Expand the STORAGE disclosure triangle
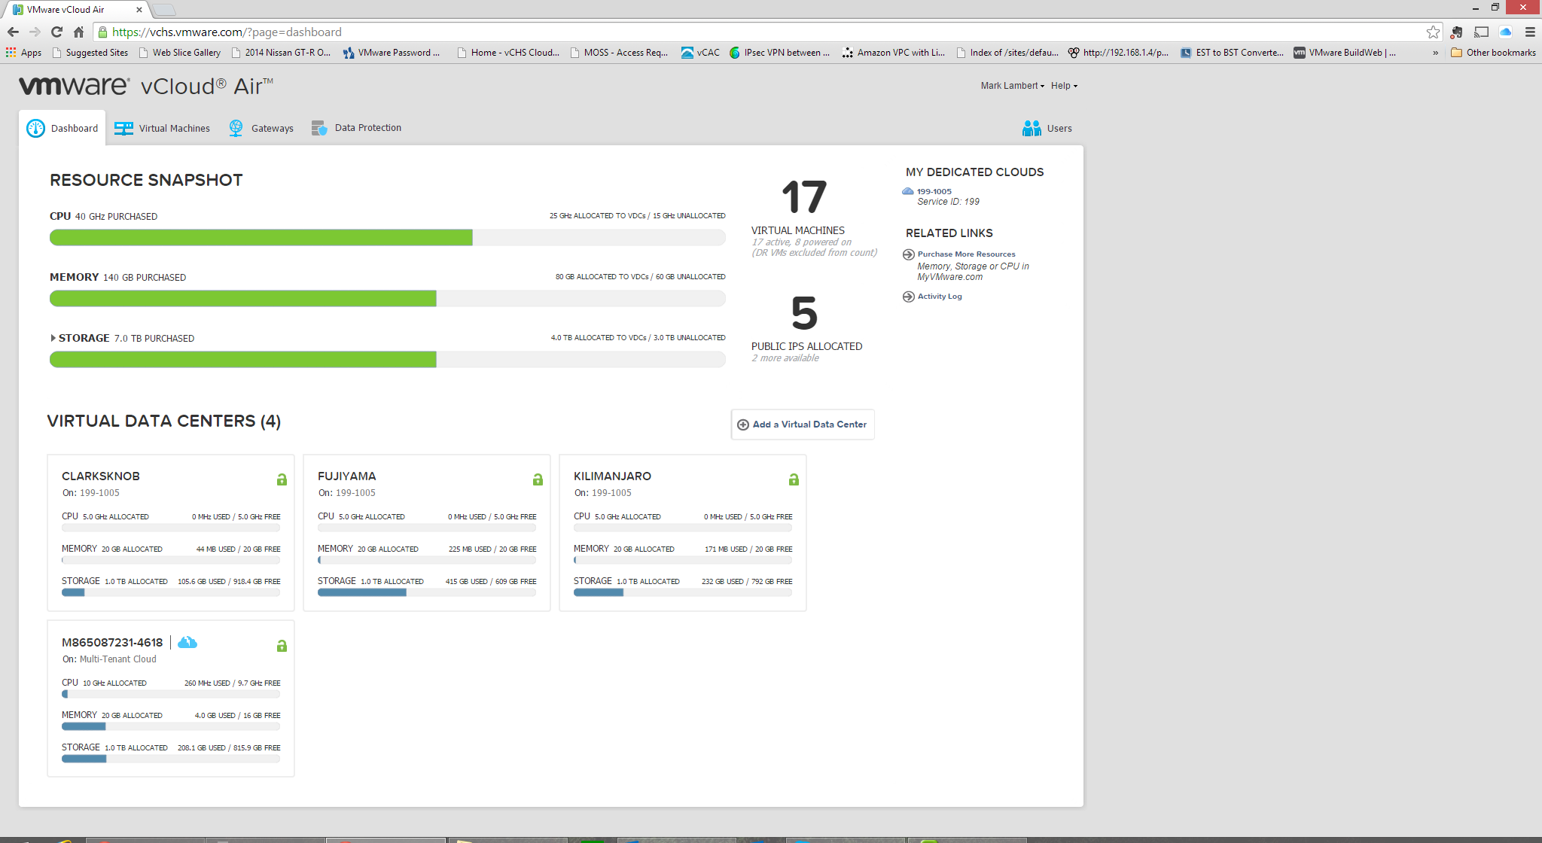 [x=53, y=338]
